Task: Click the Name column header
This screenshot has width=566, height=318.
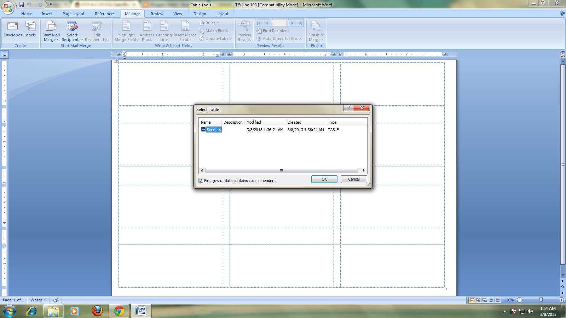Action: coord(210,122)
